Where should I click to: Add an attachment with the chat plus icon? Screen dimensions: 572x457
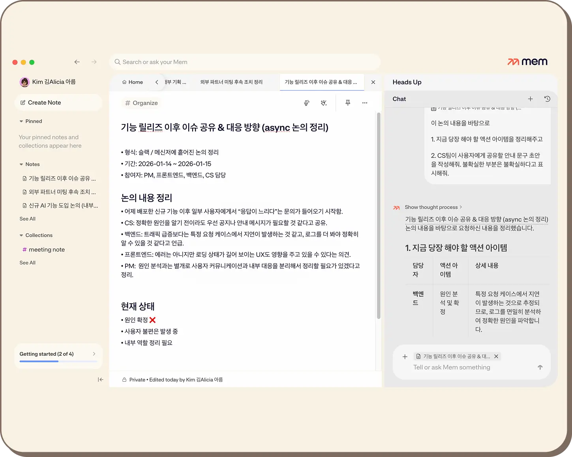(x=405, y=357)
